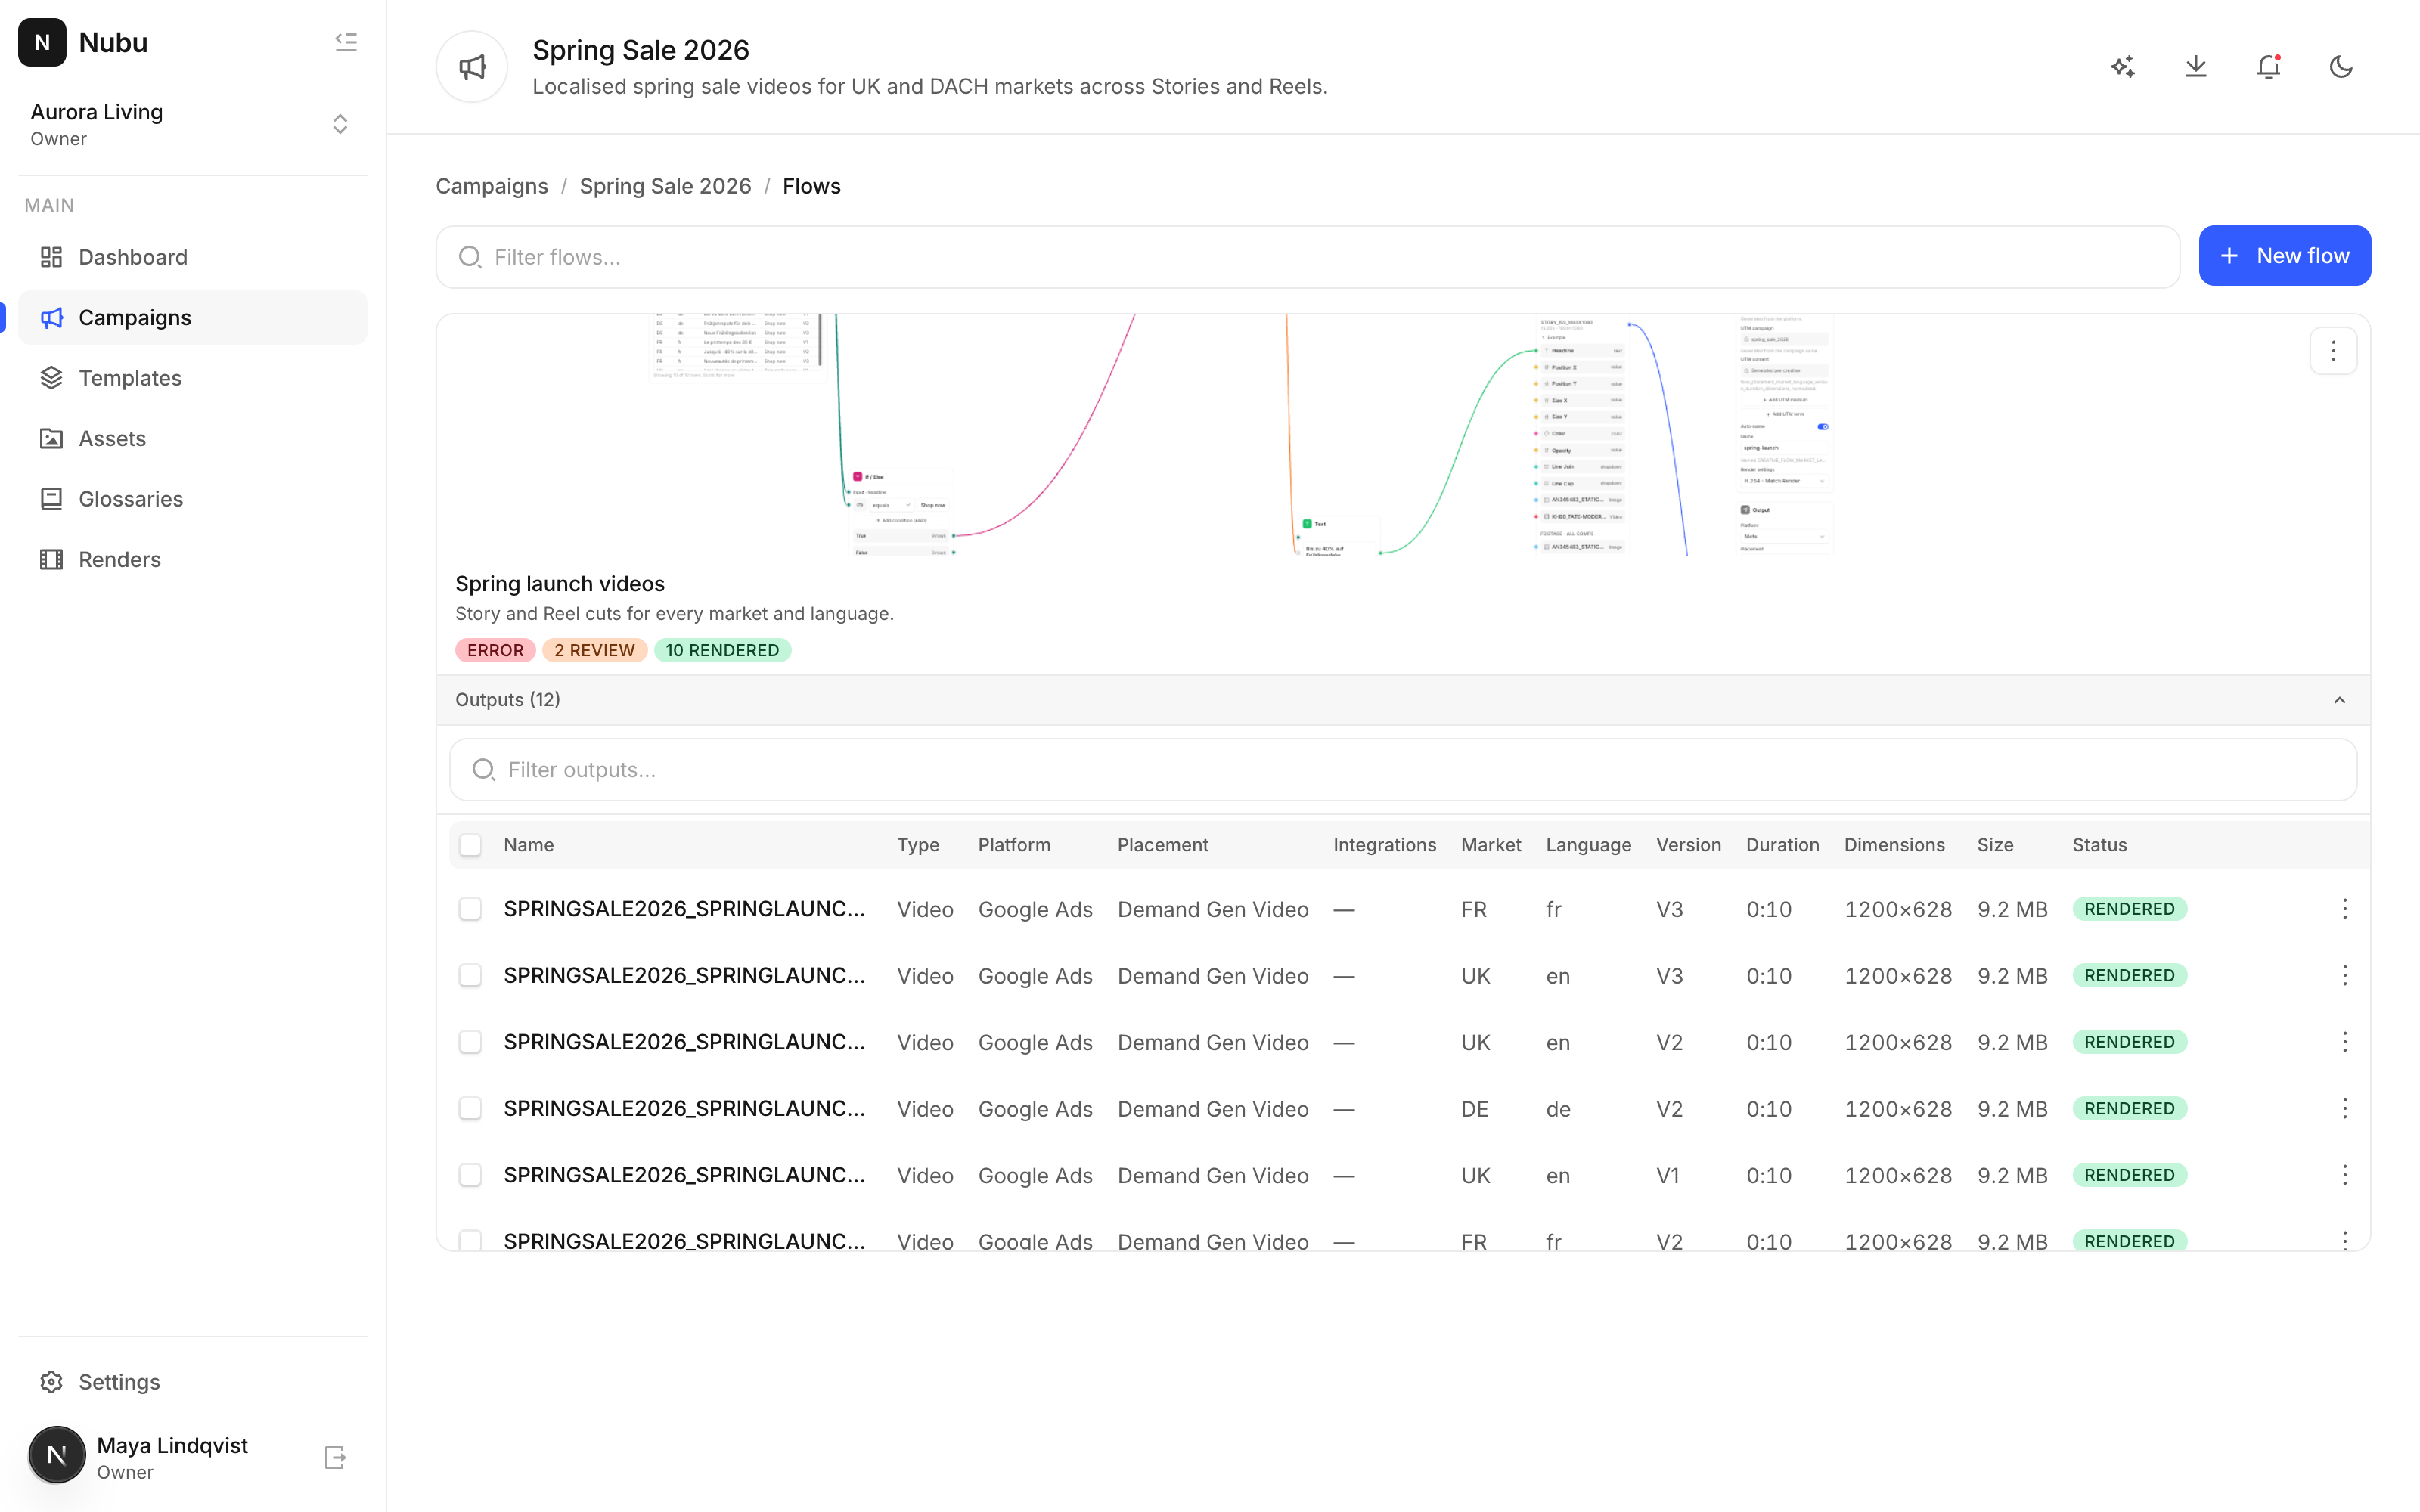The width and height of the screenshot is (2420, 1512).
Task: Check the DE V2 output row
Action: pos(470,1109)
